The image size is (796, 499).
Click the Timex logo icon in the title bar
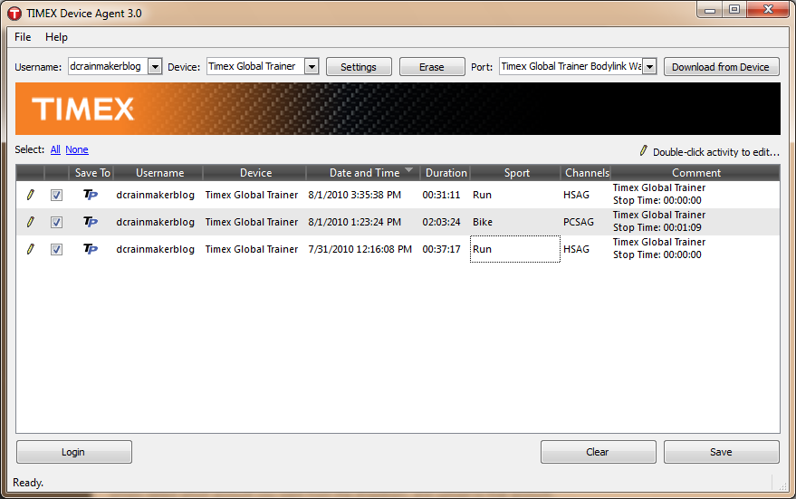(14, 14)
